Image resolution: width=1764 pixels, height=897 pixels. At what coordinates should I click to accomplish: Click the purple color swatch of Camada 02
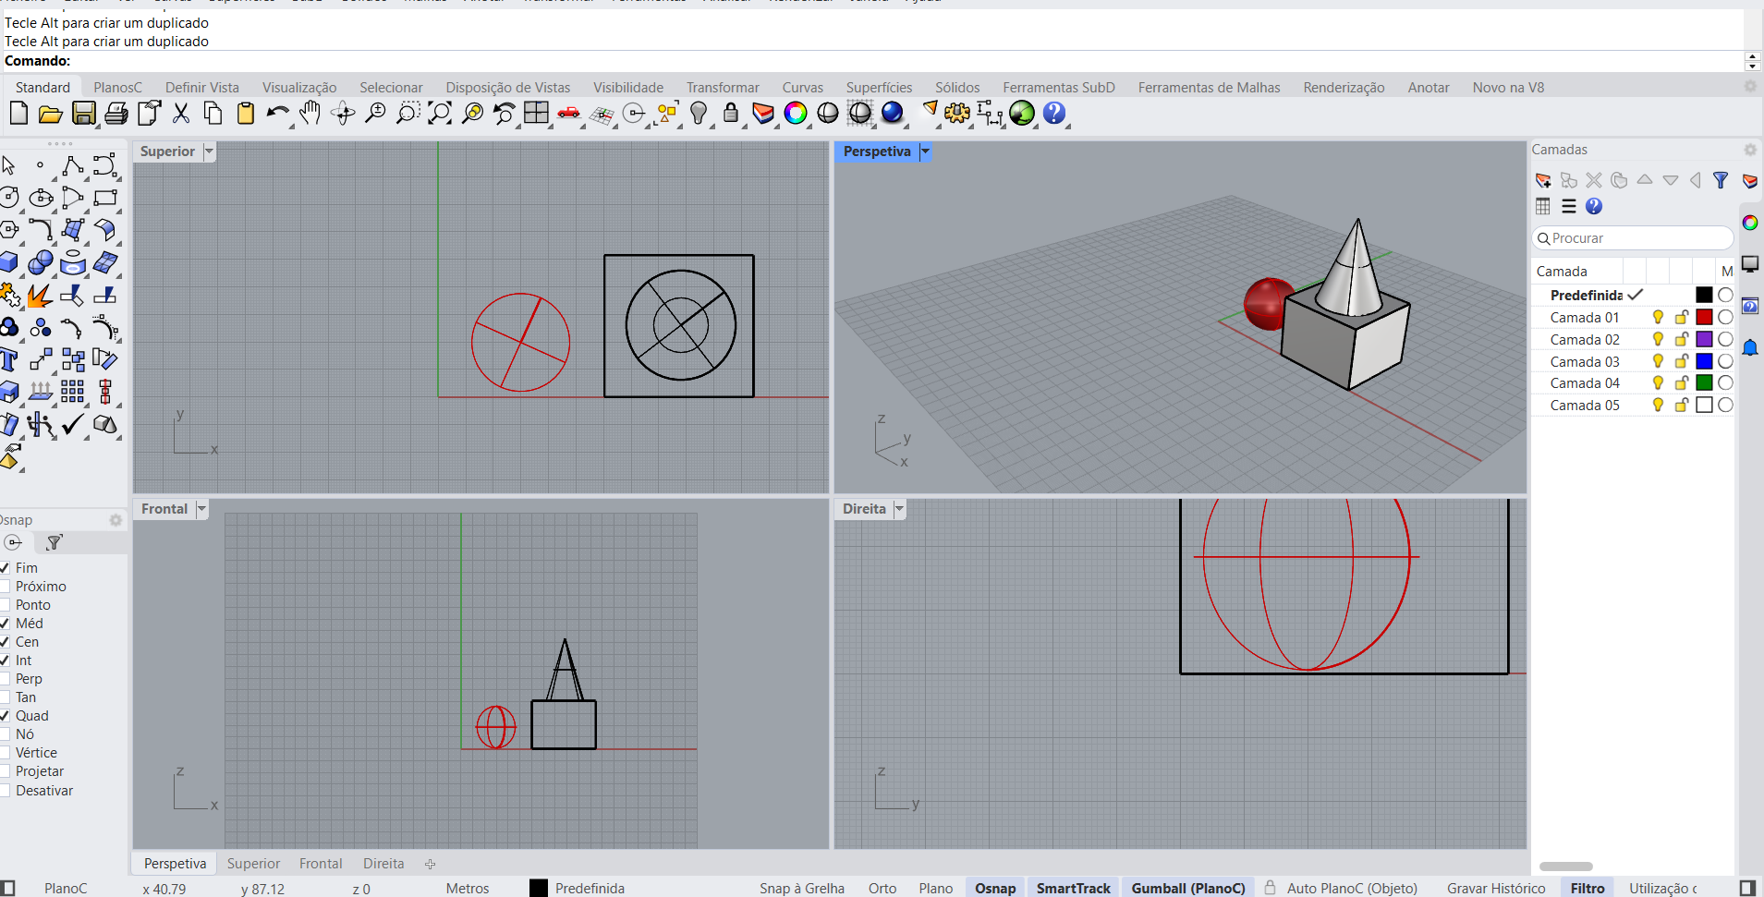1704,339
